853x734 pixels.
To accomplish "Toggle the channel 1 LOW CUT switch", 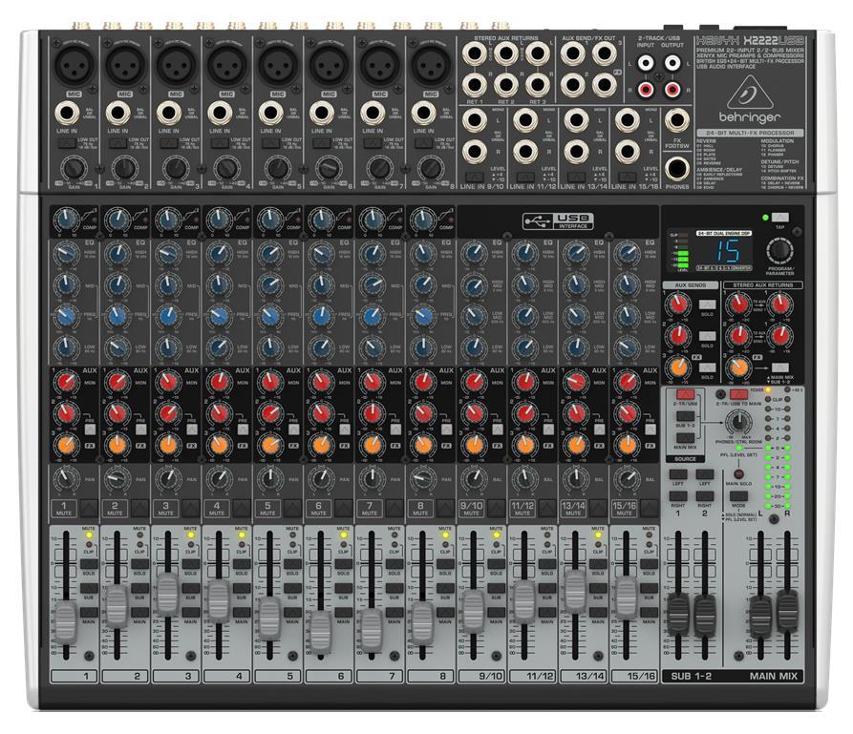I will 66,143.
